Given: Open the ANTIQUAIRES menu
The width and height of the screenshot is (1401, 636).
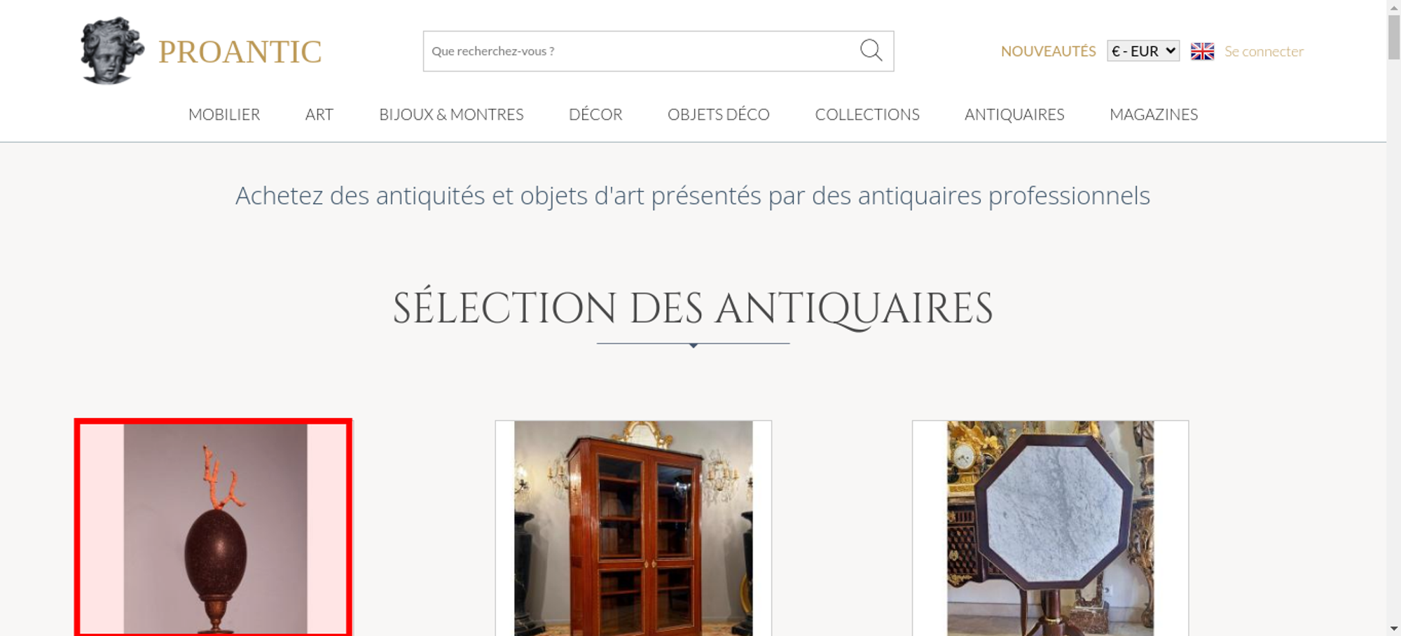Looking at the screenshot, I should (x=1014, y=114).
